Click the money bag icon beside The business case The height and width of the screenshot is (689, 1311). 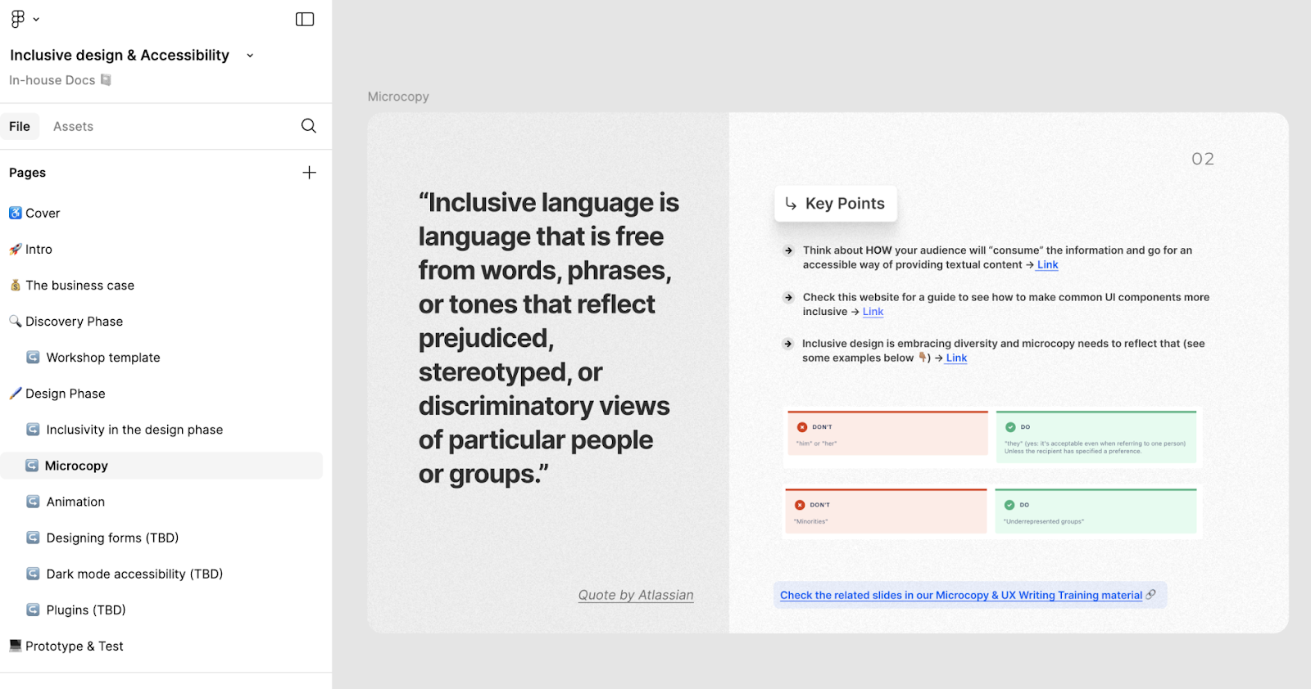[x=15, y=285]
